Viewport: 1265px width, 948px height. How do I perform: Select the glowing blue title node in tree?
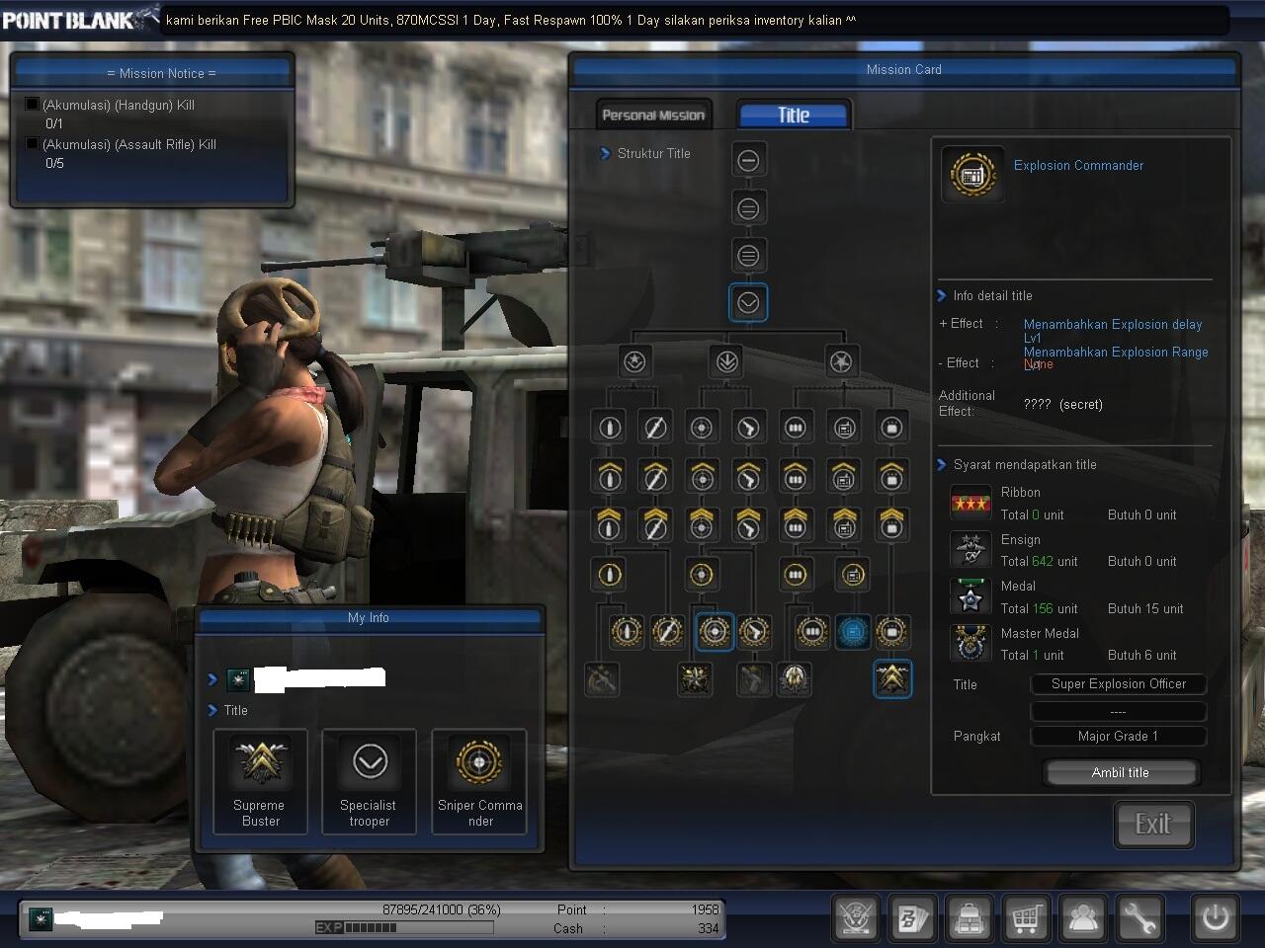[x=853, y=631]
